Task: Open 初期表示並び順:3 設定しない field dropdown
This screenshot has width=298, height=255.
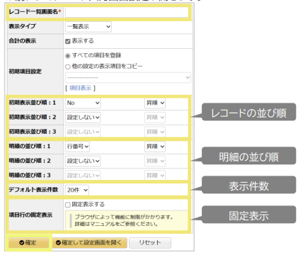Action: coord(83,132)
